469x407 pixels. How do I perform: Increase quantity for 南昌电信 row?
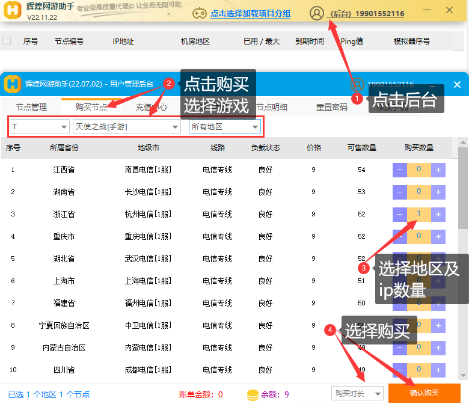(438, 170)
